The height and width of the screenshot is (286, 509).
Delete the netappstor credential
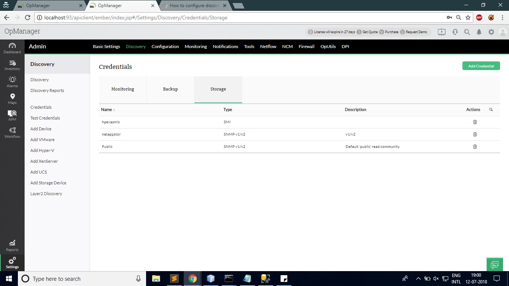[x=475, y=134]
